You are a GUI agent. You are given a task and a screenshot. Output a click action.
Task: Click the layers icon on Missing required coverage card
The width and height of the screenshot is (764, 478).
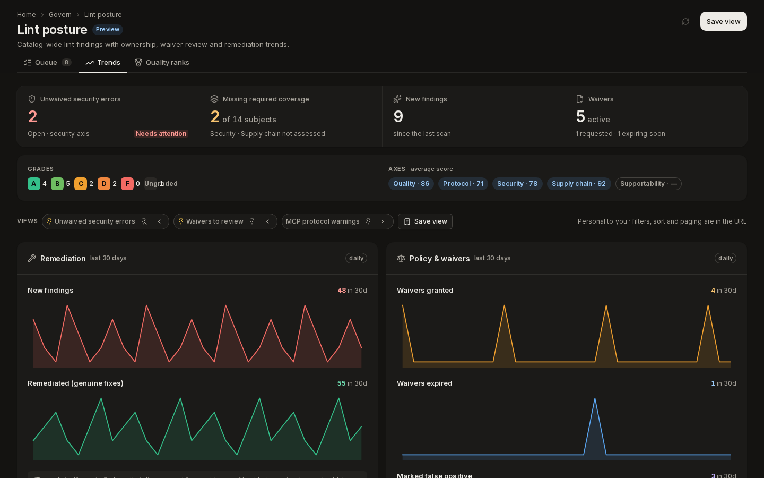214,99
